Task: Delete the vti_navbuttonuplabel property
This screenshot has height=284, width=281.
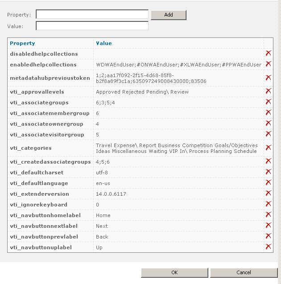Action: (269, 247)
